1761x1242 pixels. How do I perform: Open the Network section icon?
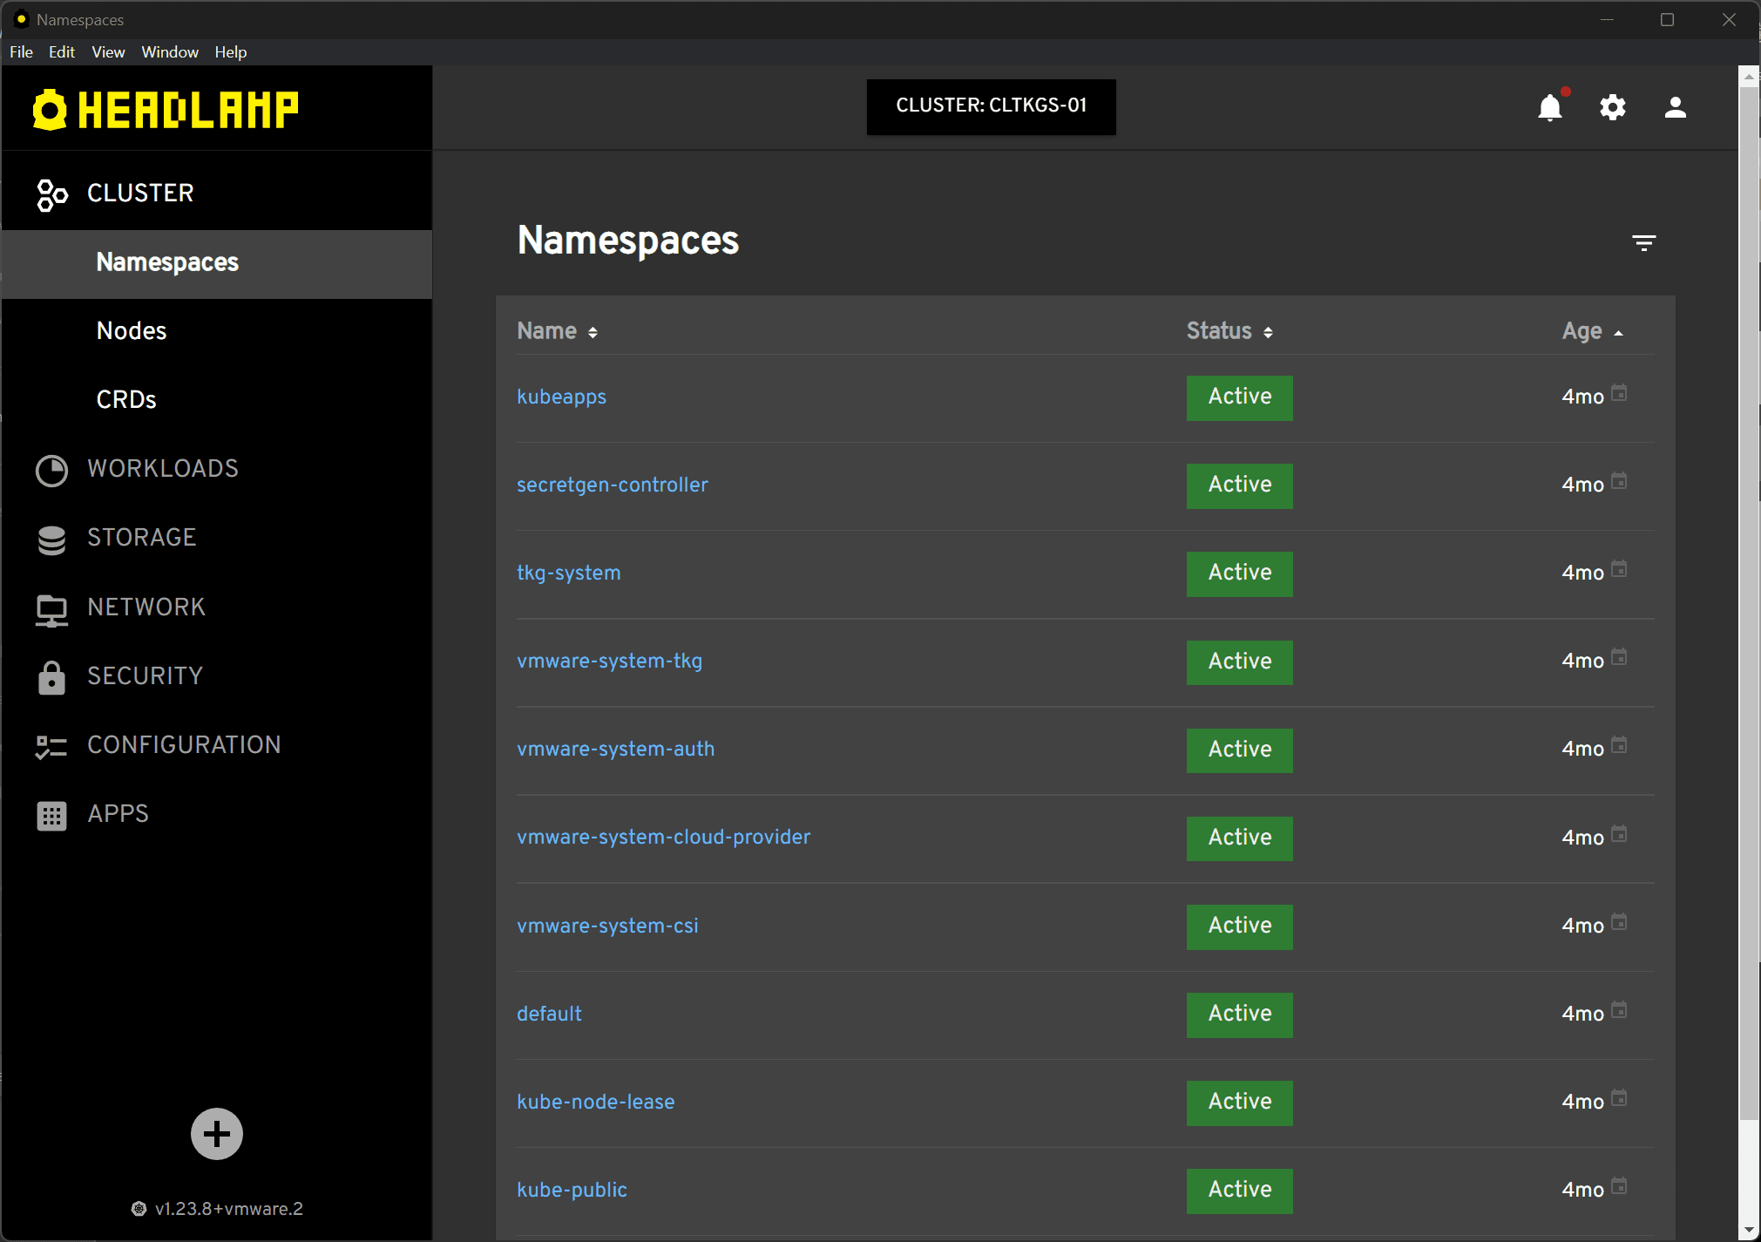(51, 607)
